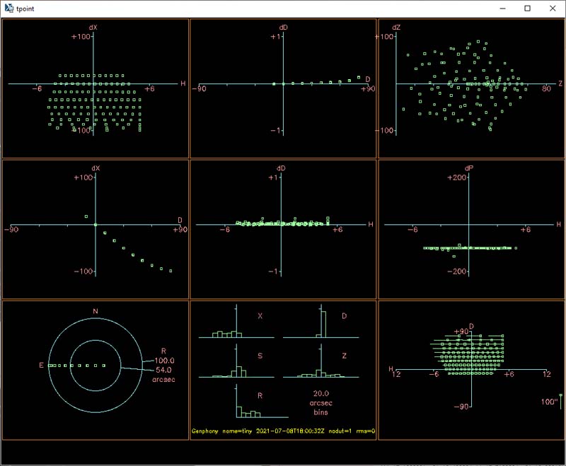Image resolution: width=566 pixels, height=466 pixels.
Task: Minimize the tpoint window
Action: click(x=502, y=8)
